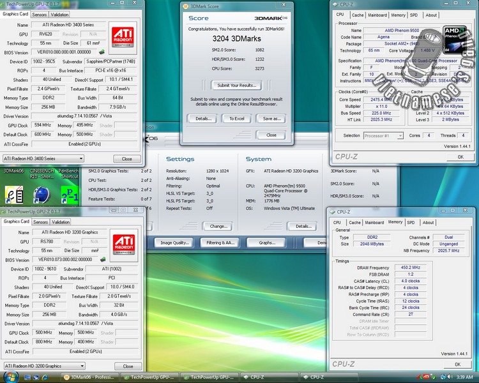This screenshot has width=479, height=383.
Task: Click Show Desktop quick launch icon
Action: click(27, 377)
